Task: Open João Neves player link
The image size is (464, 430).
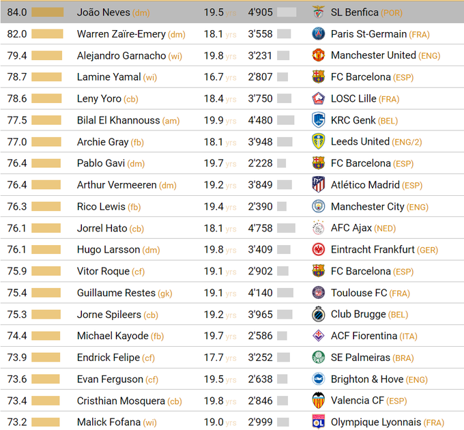Action: [103, 12]
